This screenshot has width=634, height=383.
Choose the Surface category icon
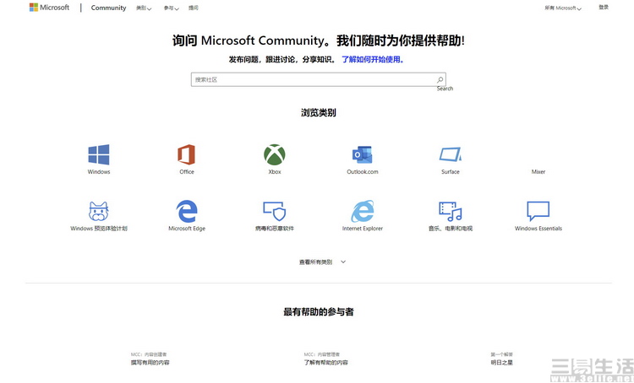[451, 154]
